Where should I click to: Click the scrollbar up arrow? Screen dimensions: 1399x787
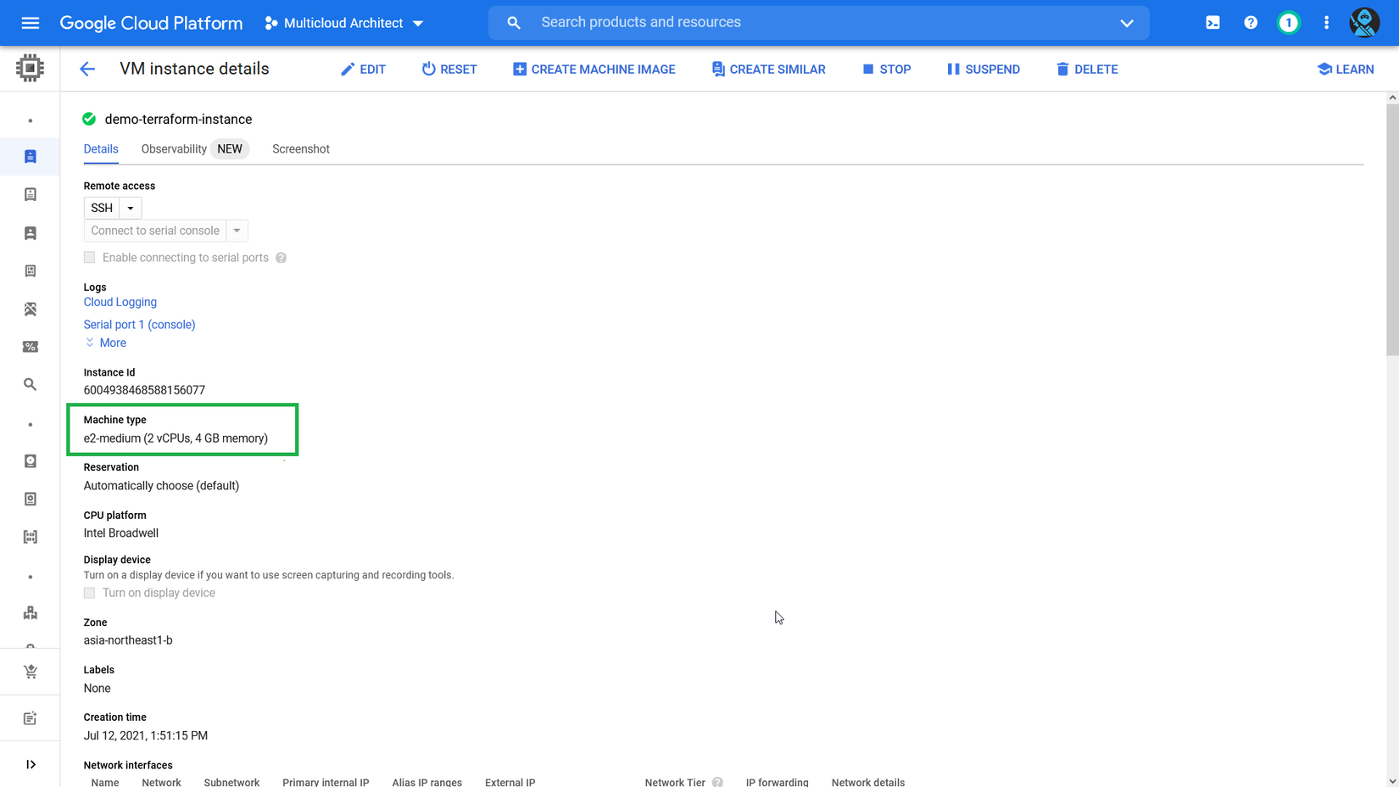pyautogui.click(x=1392, y=98)
